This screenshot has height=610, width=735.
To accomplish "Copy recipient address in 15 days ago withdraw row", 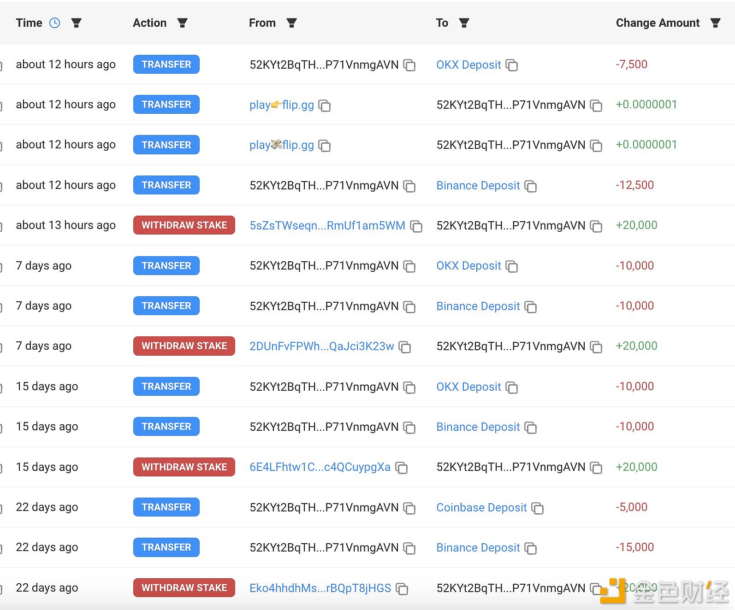I will coord(596,468).
